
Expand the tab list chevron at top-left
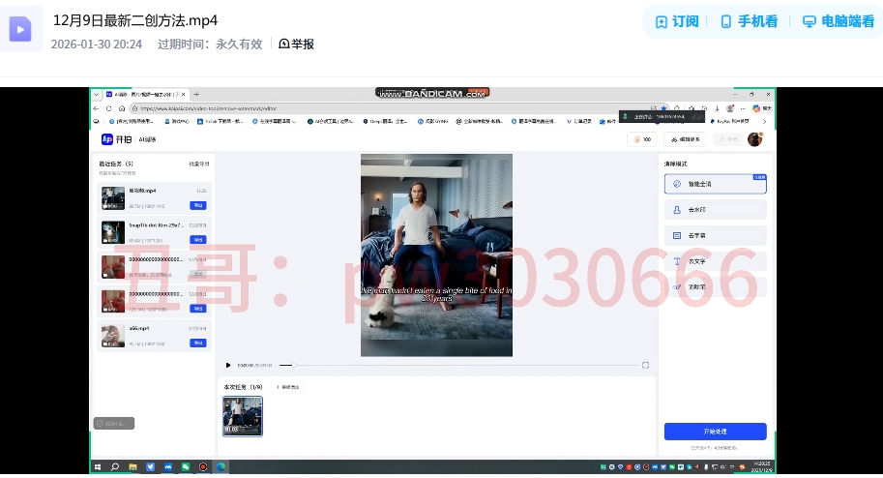97,94
